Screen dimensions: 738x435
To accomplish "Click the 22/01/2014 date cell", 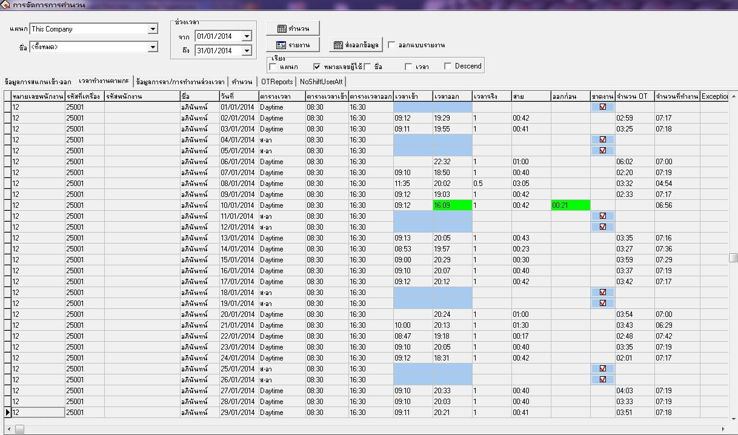I will click(239, 336).
